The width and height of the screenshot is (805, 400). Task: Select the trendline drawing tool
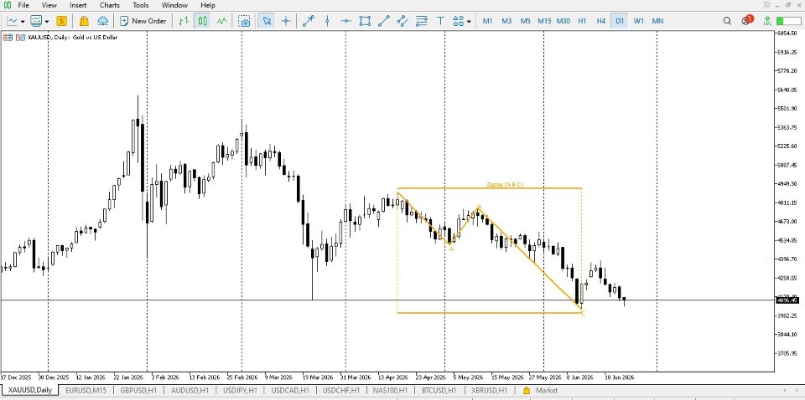click(383, 21)
